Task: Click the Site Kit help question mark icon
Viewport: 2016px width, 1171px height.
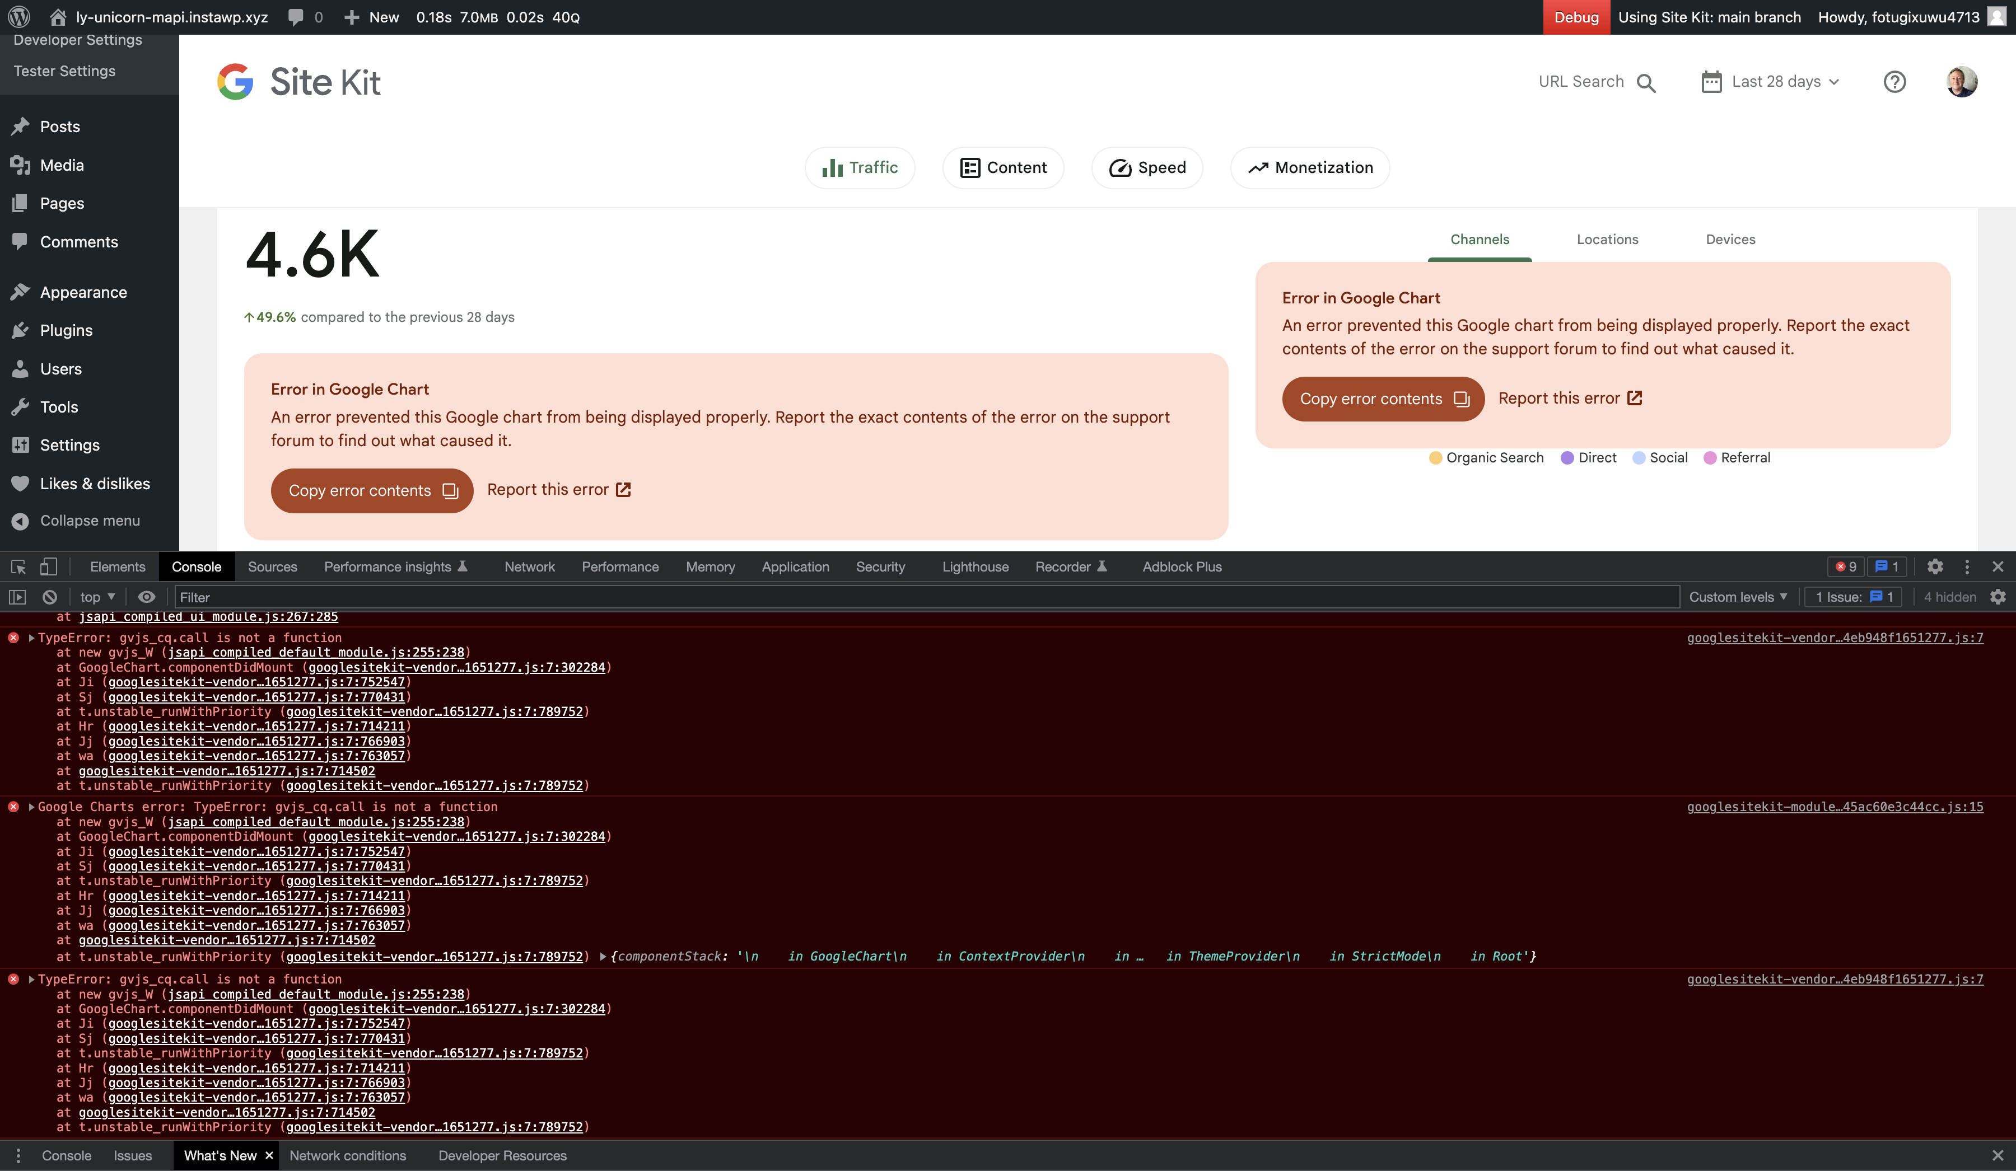Action: [1894, 82]
